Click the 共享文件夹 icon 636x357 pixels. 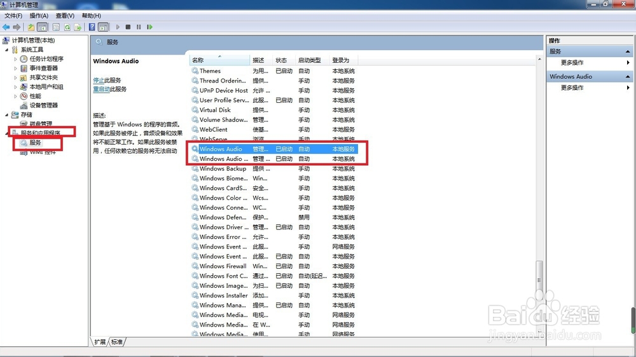point(24,77)
